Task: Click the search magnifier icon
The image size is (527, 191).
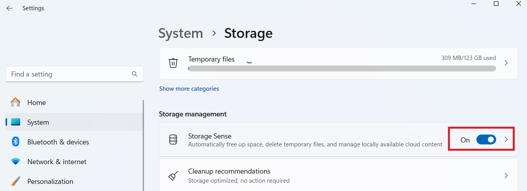Action: pyautogui.click(x=134, y=74)
